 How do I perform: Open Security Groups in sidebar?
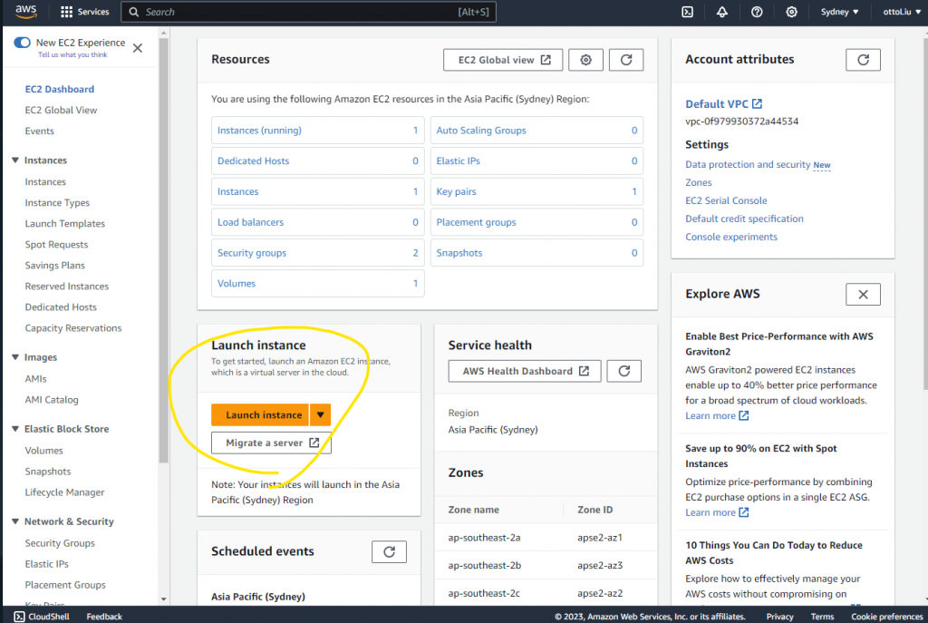(60, 543)
